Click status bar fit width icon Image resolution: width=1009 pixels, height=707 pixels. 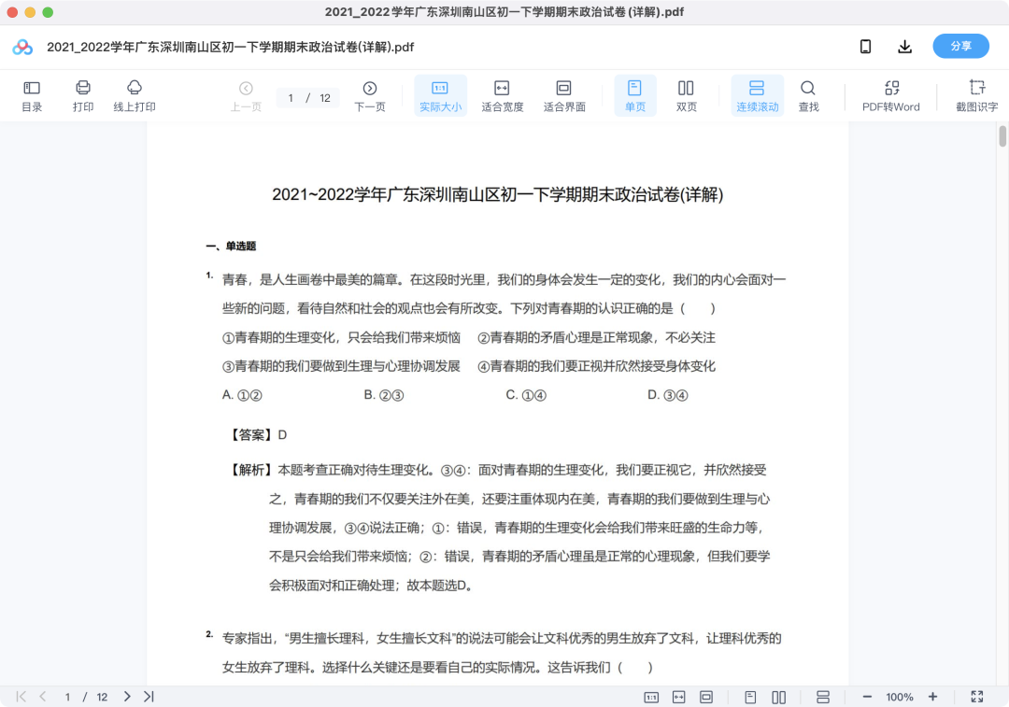679,698
